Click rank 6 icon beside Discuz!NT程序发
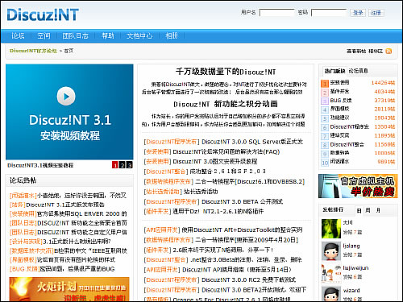 325,127
